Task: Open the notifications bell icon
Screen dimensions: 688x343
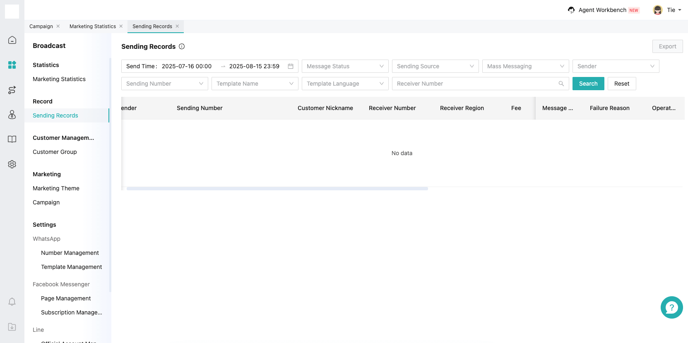Action: [x=12, y=302]
